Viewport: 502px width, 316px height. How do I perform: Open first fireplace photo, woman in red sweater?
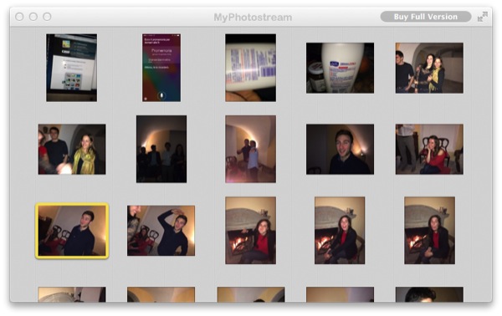[x=250, y=230]
